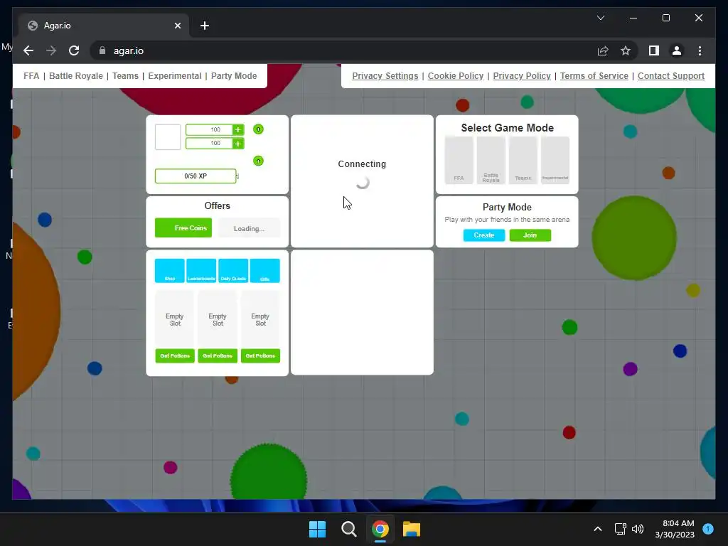Open the Terms of Service link
This screenshot has width=728, height=546.
click(x=594, y=75)
